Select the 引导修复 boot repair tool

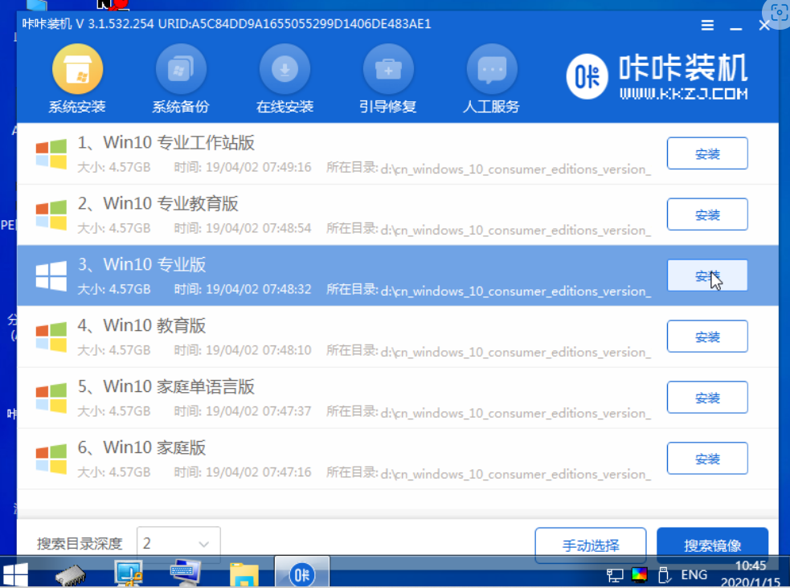click(388, 80)
